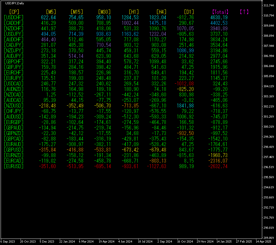Click the [GBPAUD] pair label
This screenshot has height=245, width=276.
pos(14,128)
